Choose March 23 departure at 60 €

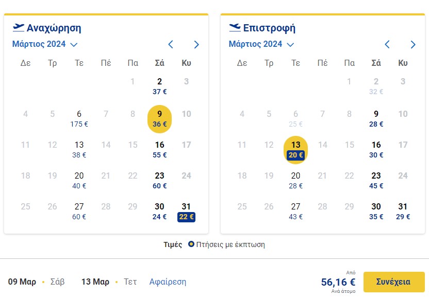(159, 181)
